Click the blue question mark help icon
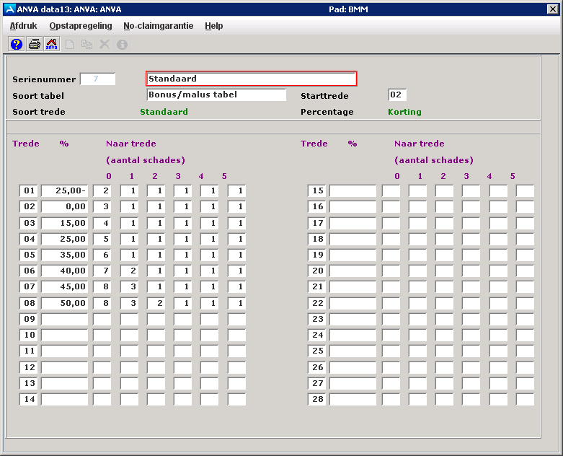563x456 pixels. tap(16, 45)
